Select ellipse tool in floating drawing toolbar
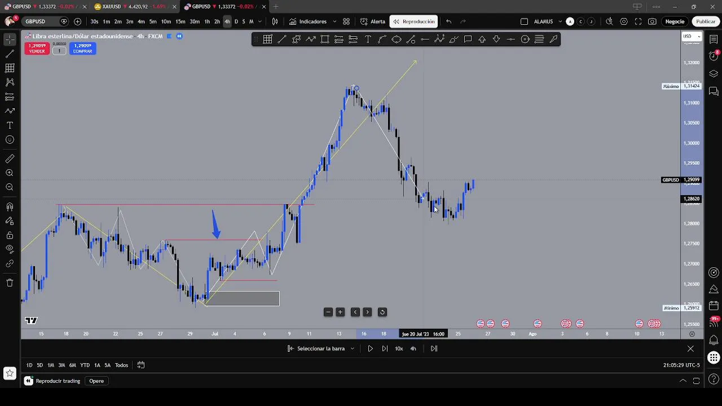Image resolution: width=722 pixels, height=406 pixels. pyautogui.click(x=397, y=39)
